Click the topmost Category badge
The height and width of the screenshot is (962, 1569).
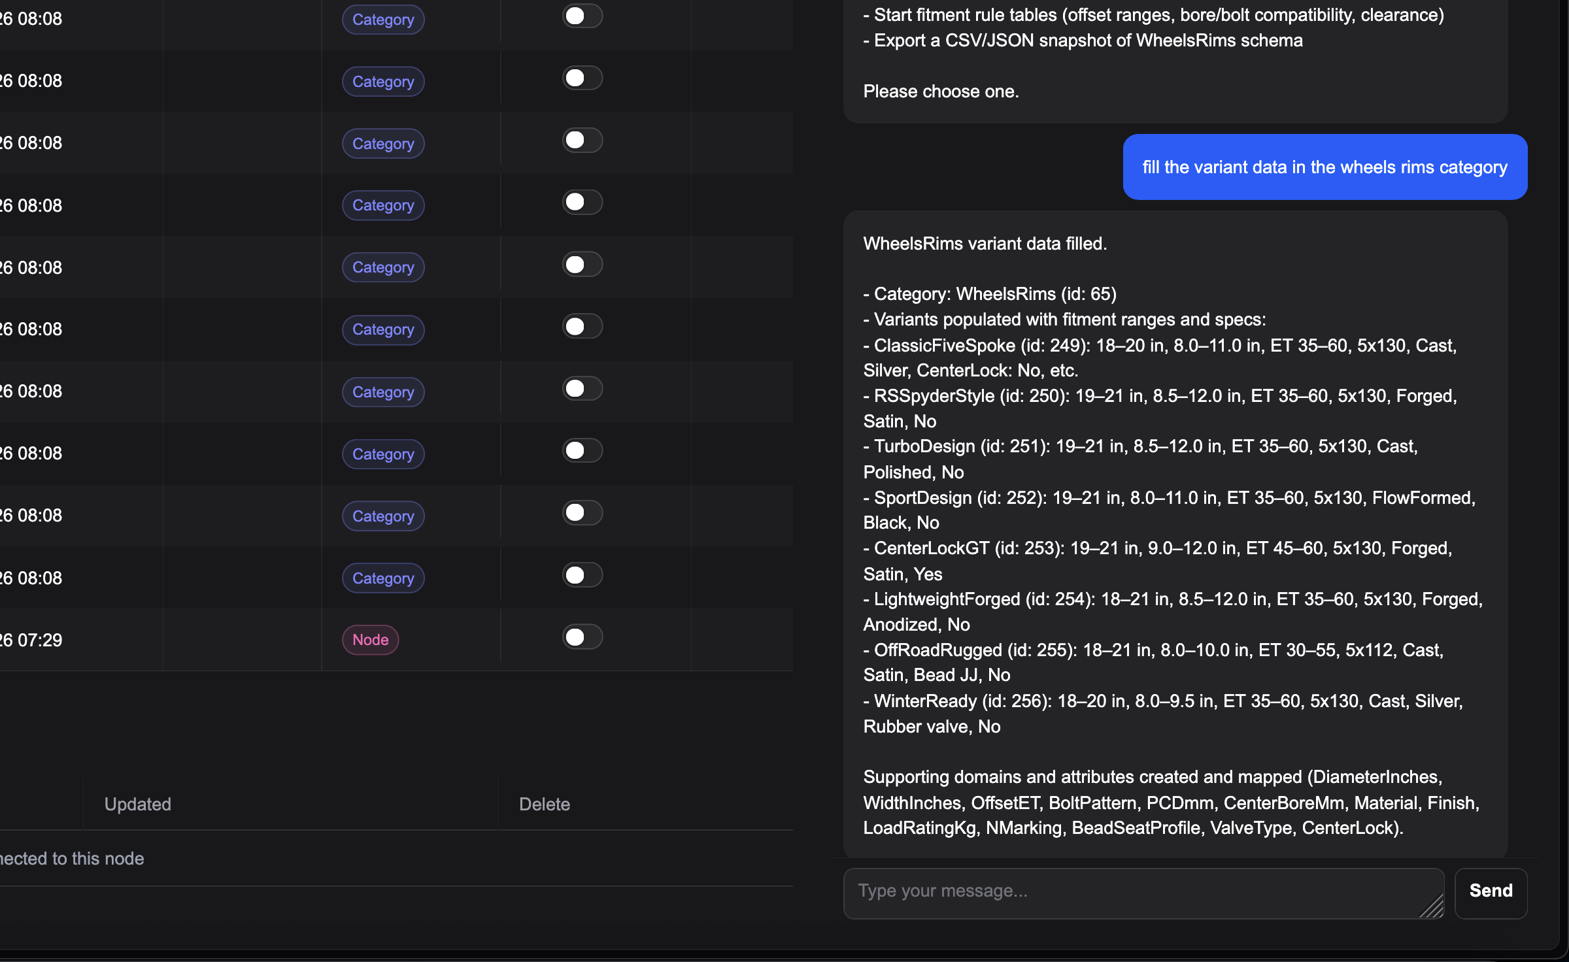click(x=383, y=20)
